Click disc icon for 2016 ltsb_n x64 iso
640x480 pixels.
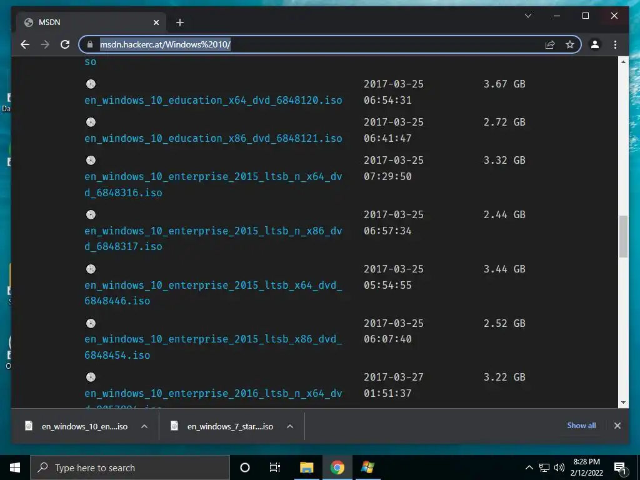point(91,377)
